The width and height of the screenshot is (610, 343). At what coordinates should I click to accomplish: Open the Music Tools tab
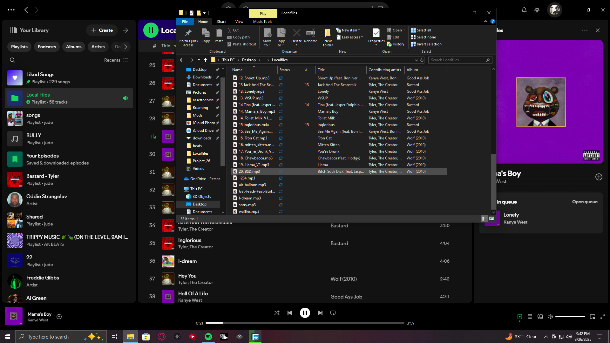pos(262,22)
